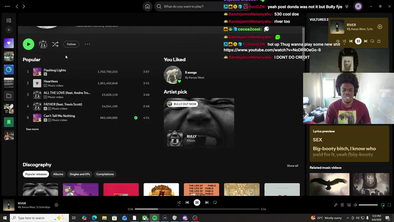Open the green bookmark Your Episodes item
Screen dimensions: 394x222
[9, 122]
